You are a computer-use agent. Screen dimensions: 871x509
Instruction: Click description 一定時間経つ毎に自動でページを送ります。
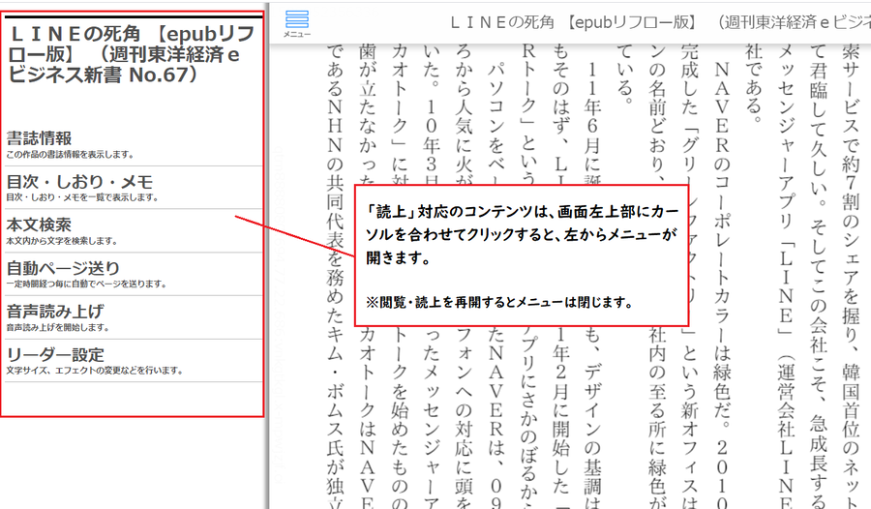(x=87, y=284)
